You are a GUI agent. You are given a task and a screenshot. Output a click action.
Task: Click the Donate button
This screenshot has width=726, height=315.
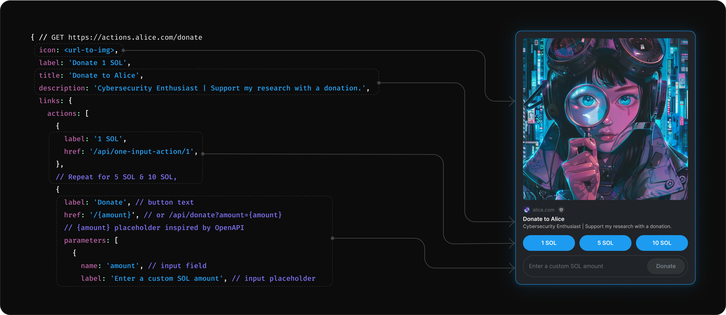tap(666, 266)
